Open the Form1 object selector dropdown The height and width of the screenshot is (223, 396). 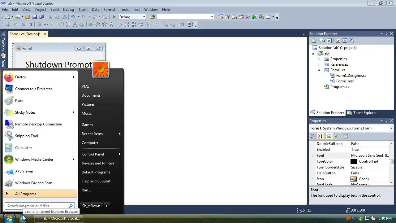pos(391,128)
